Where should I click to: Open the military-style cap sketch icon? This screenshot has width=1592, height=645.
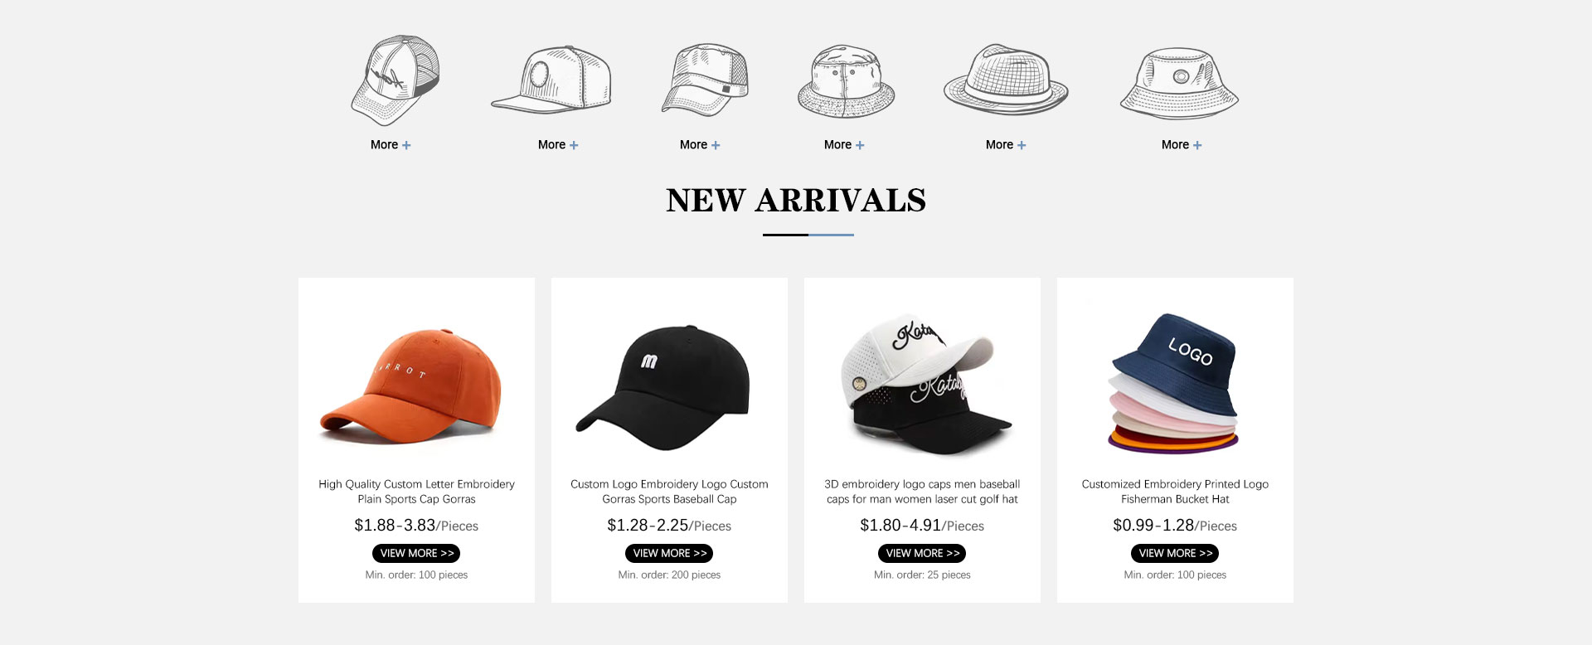point(705,79)
